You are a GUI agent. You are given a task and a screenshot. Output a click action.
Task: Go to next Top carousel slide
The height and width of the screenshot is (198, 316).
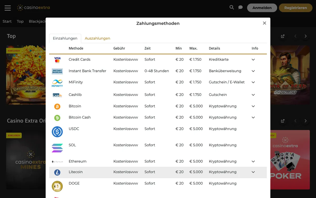305,36
